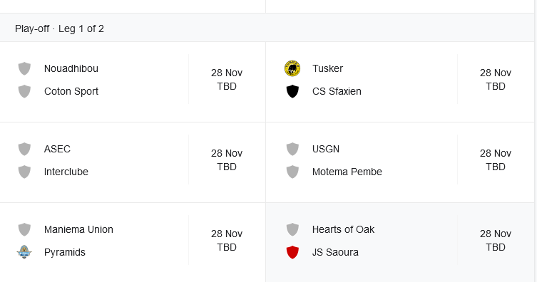Select the Play-off Leg 1 of 2 header
Viewport: 537px width, 282px height.
coord(59,28)
